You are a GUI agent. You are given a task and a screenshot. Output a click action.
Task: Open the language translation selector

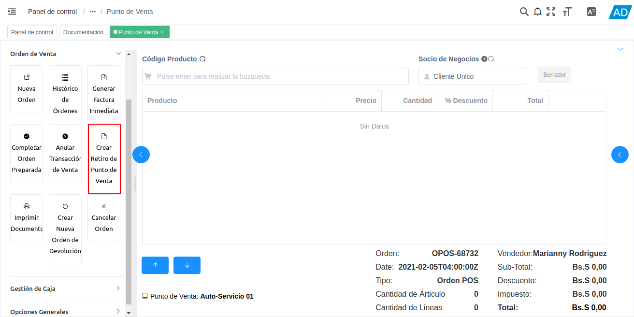591,11
